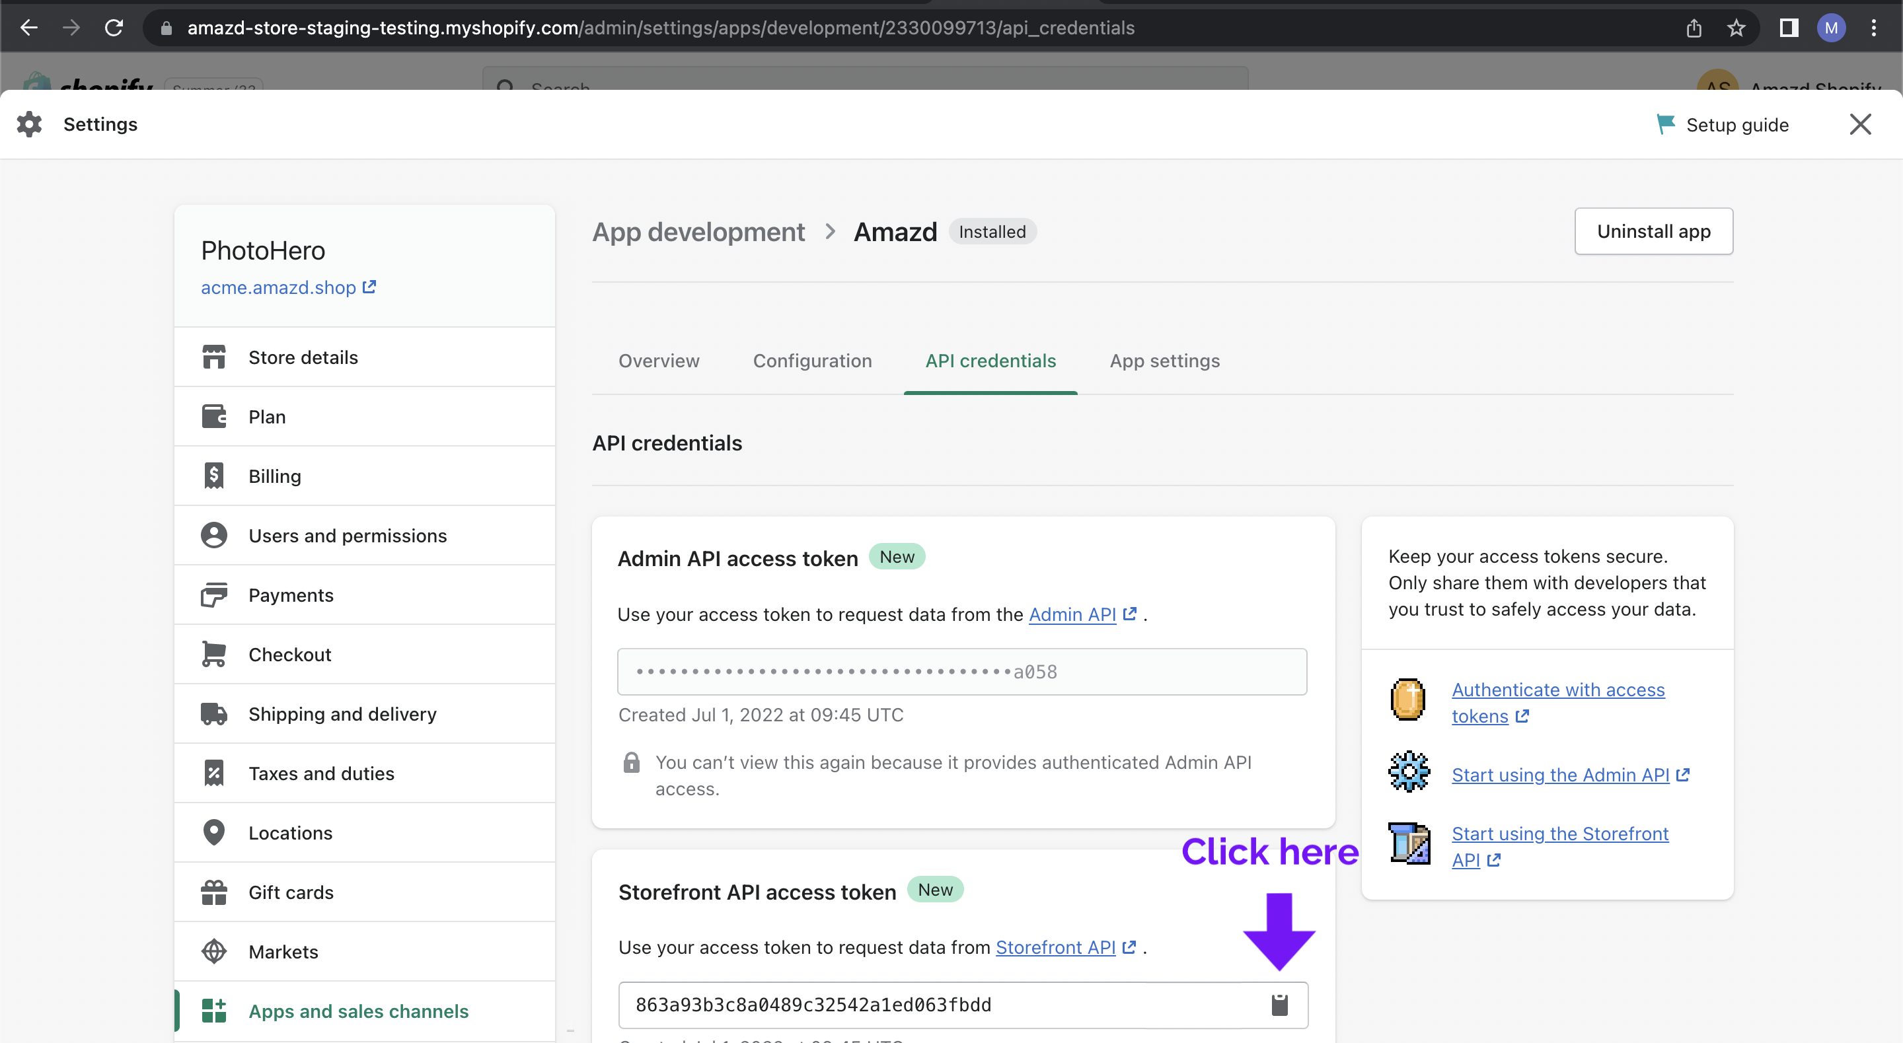Open Start using the Admin API link
This screenshot has height=1043, width=1903.
1570,774
